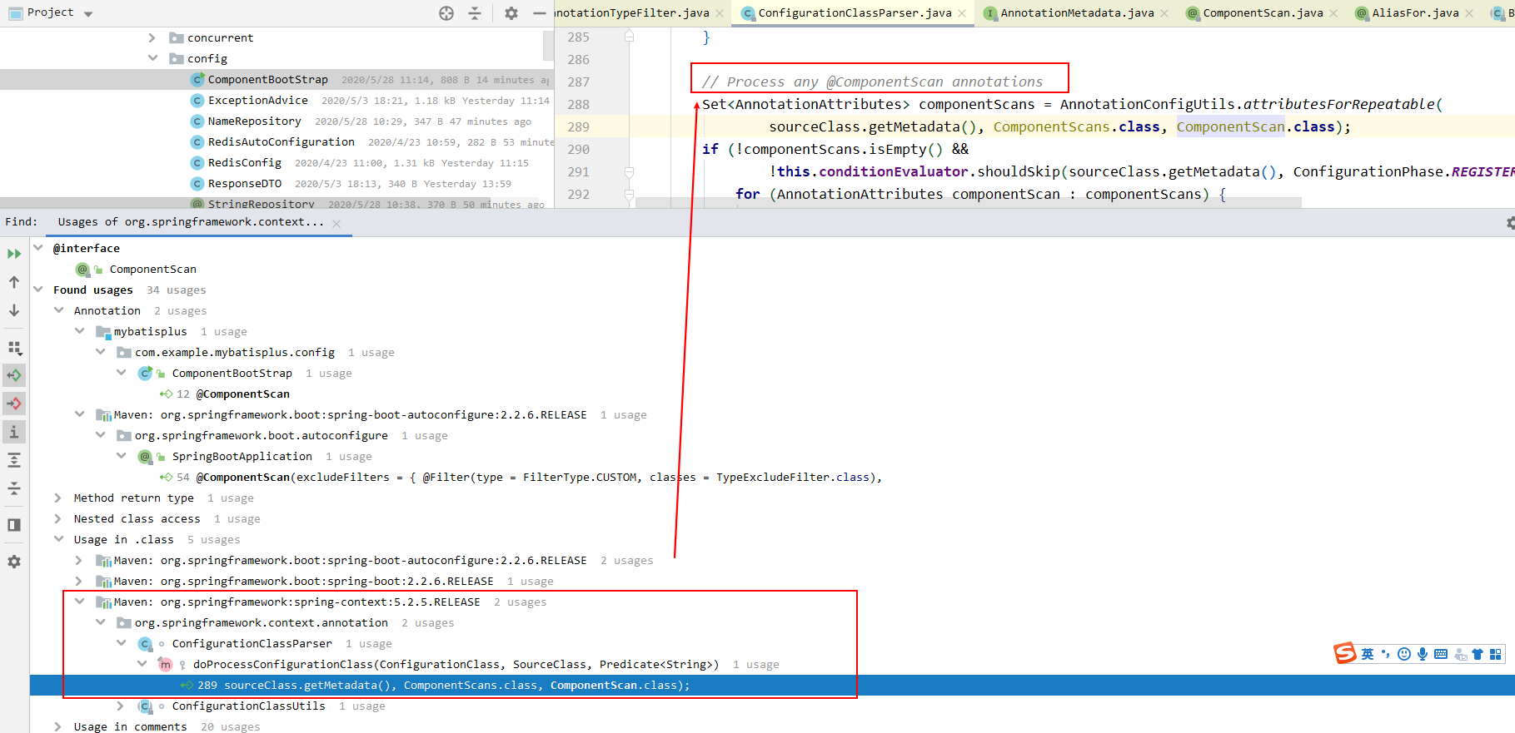Open NameRepository in project tree
Screen dimensions: 1515x733
(x=254, y=121)
